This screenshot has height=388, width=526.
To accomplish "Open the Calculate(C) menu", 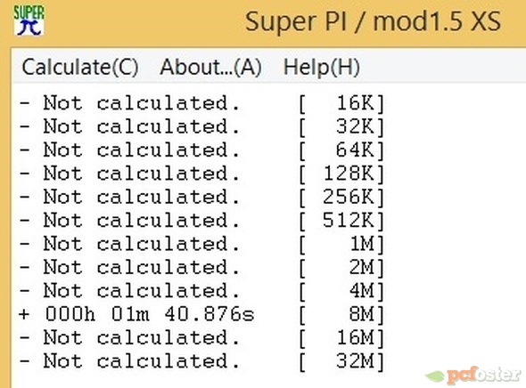I will [x=80, y=67].
